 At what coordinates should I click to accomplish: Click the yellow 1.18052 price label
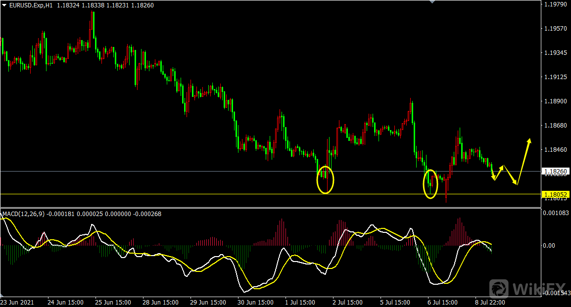[555, 194]
